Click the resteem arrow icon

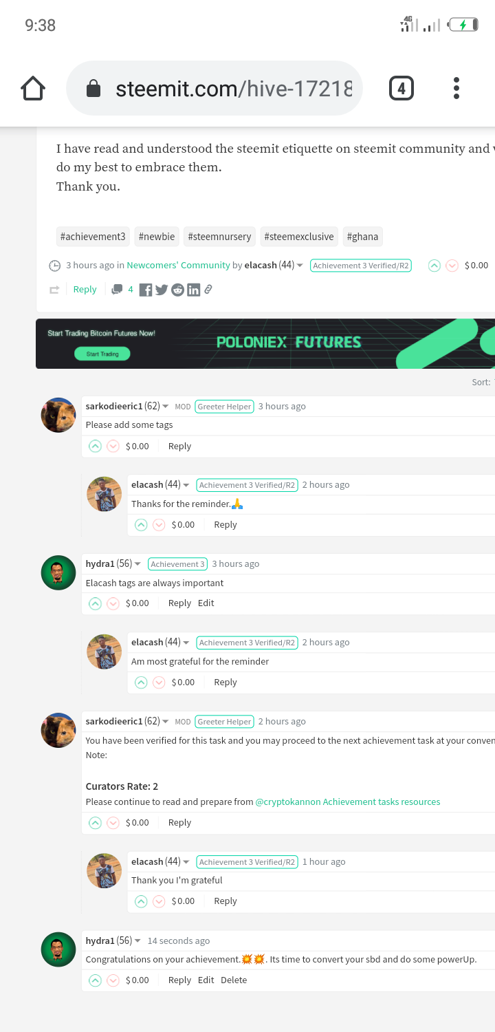click(54, 290)
